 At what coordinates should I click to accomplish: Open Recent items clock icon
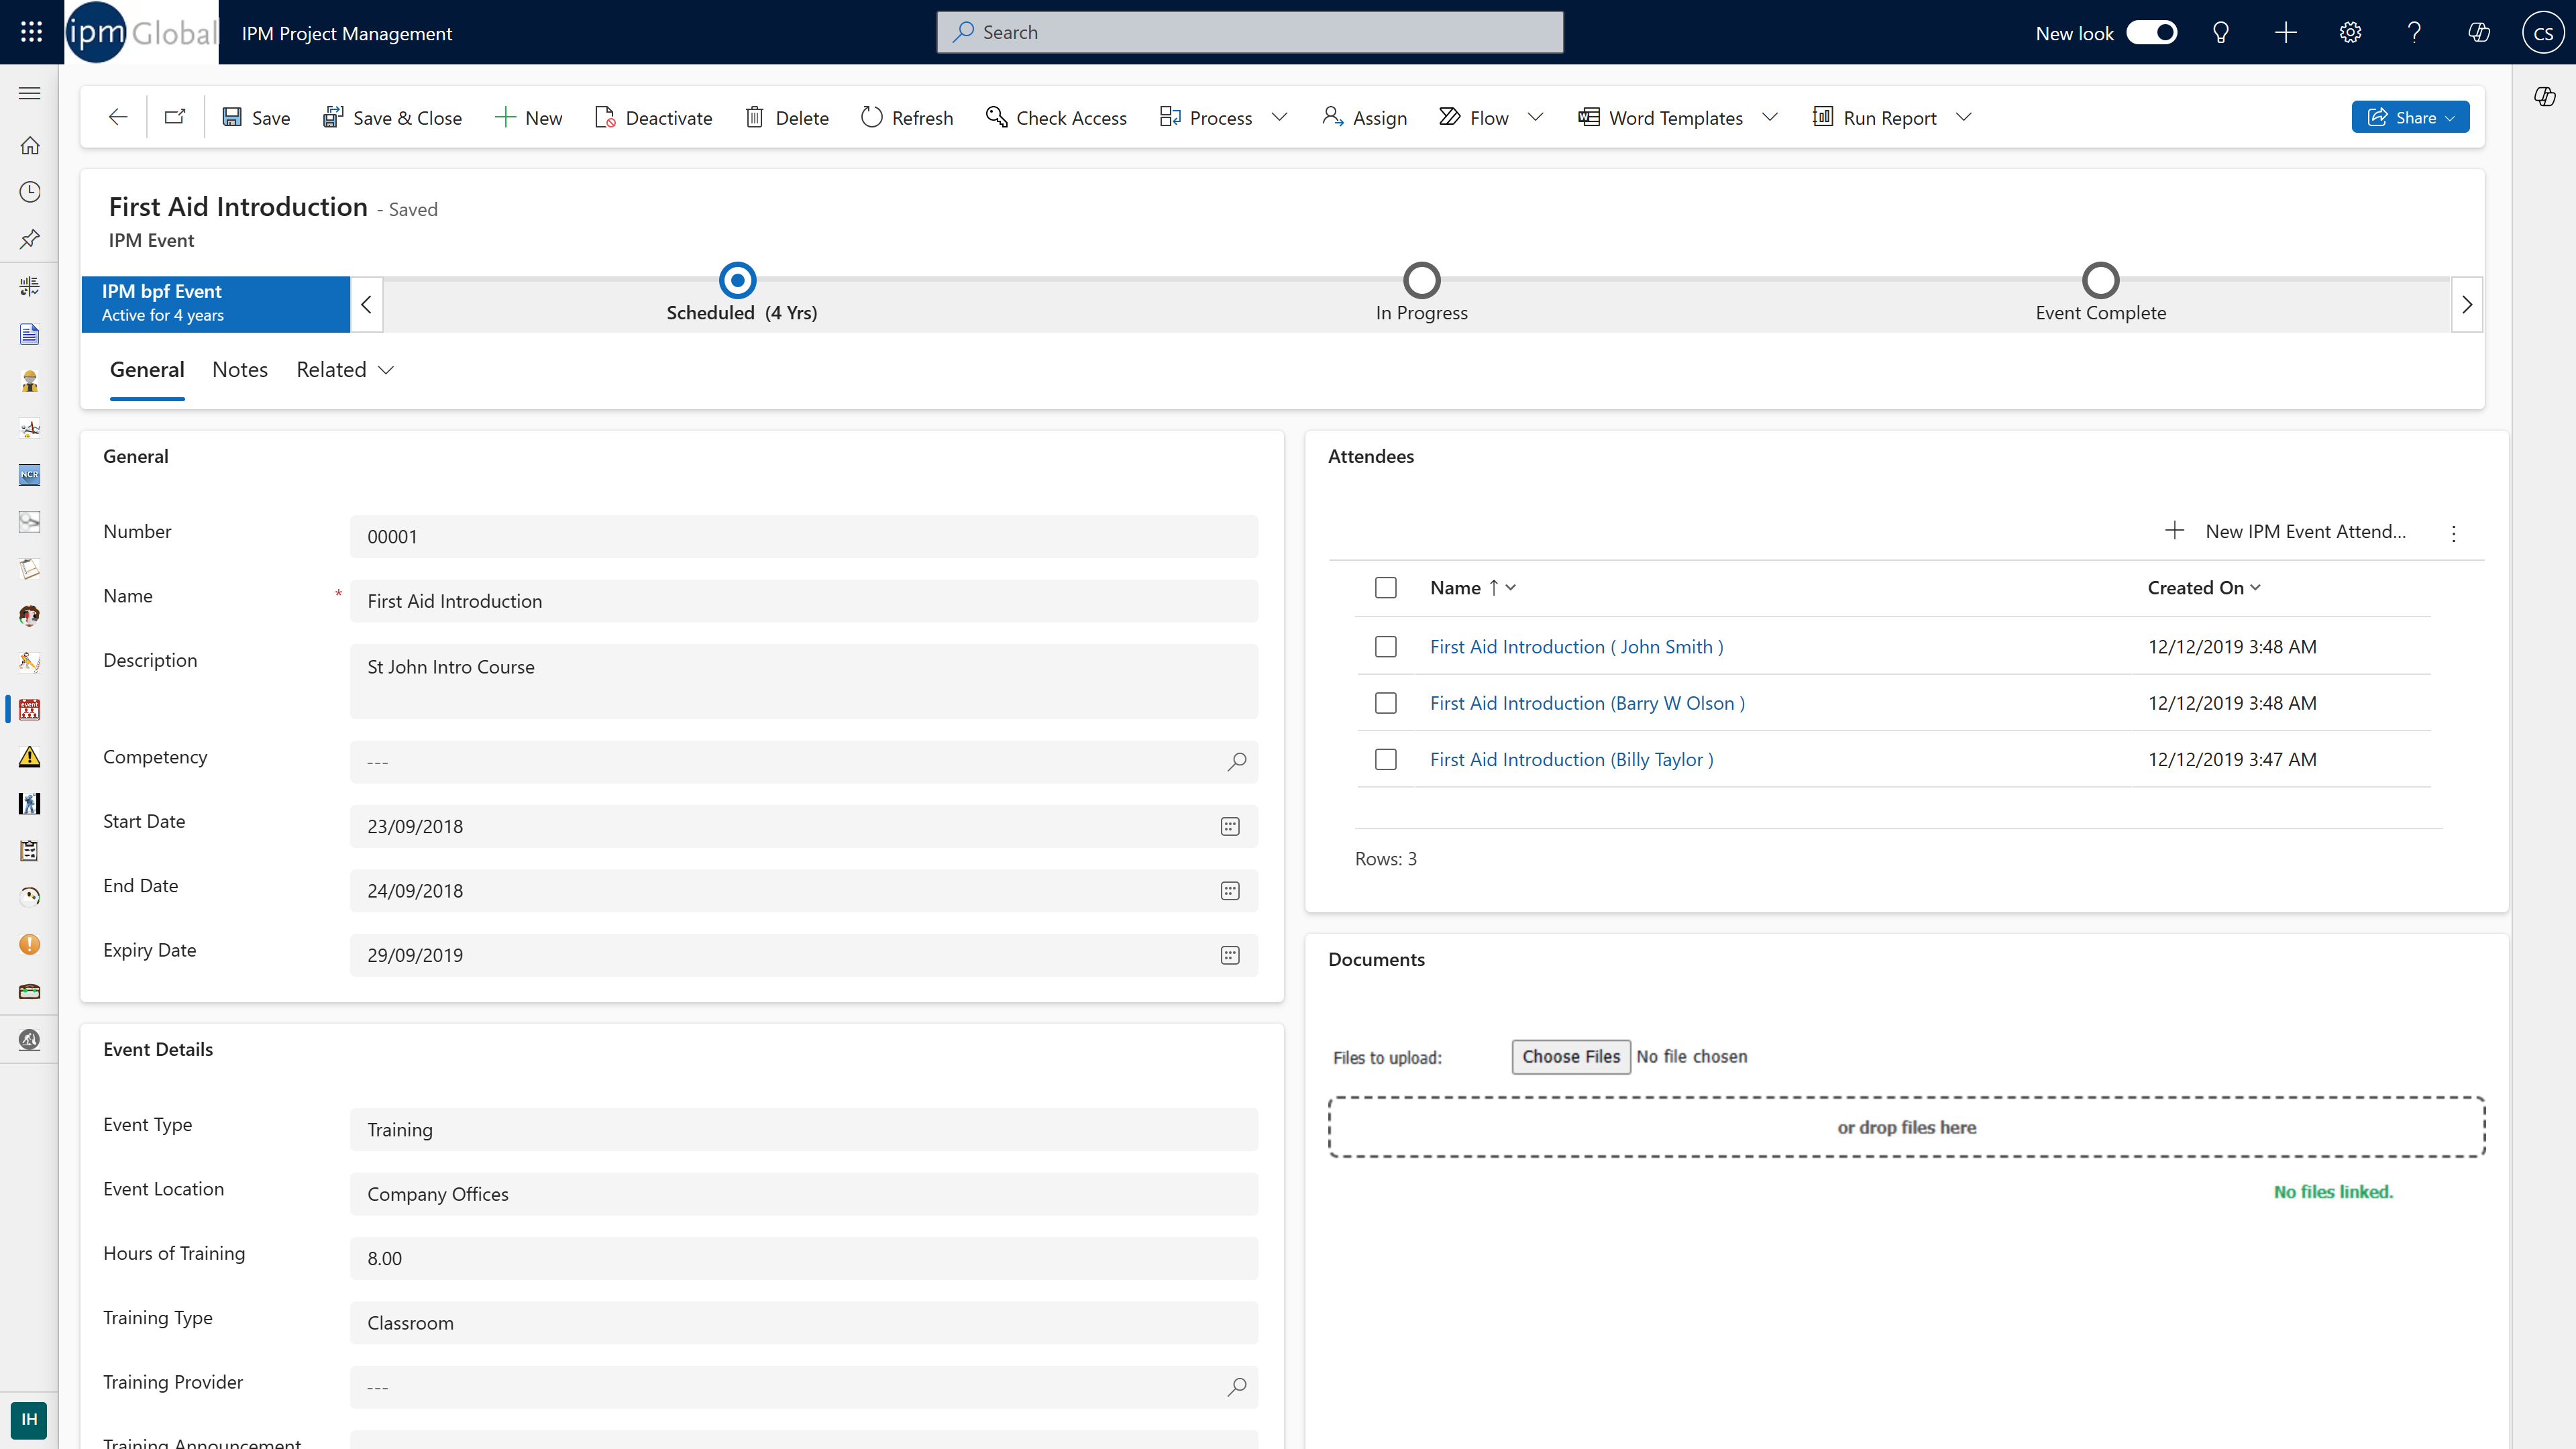(x=30, y=192)
